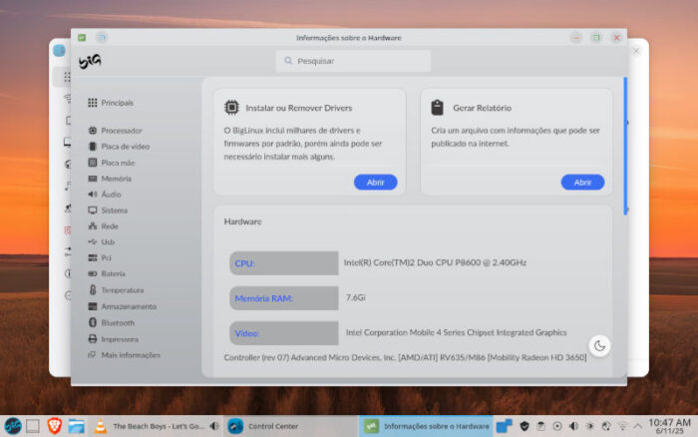Select the Vídeo label row

pos(284,333)
